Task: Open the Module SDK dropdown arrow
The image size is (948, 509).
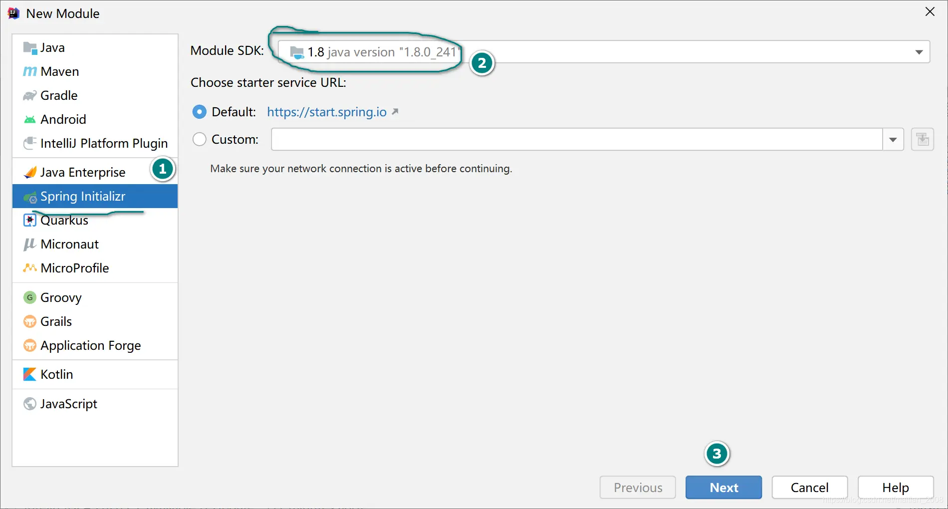Action: [919, 52]
